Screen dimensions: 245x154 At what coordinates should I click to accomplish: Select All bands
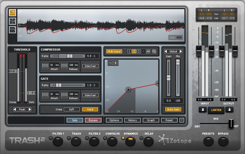pos(148,51)
